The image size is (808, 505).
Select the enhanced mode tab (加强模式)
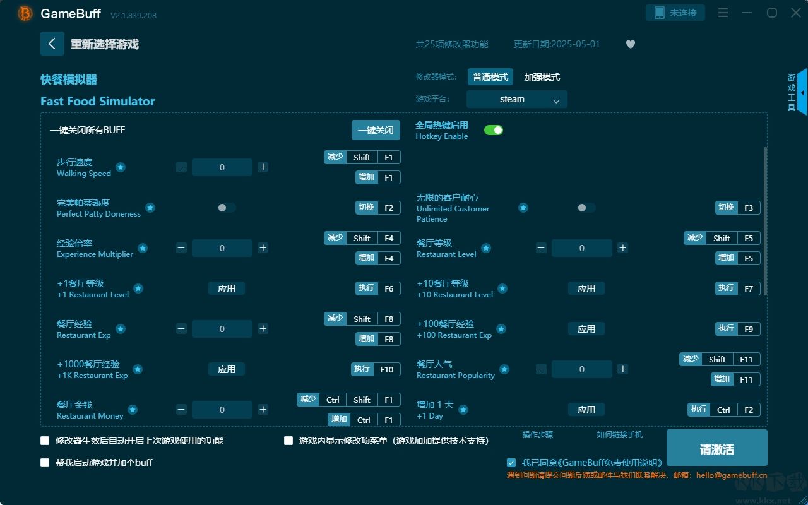[542, 77]
